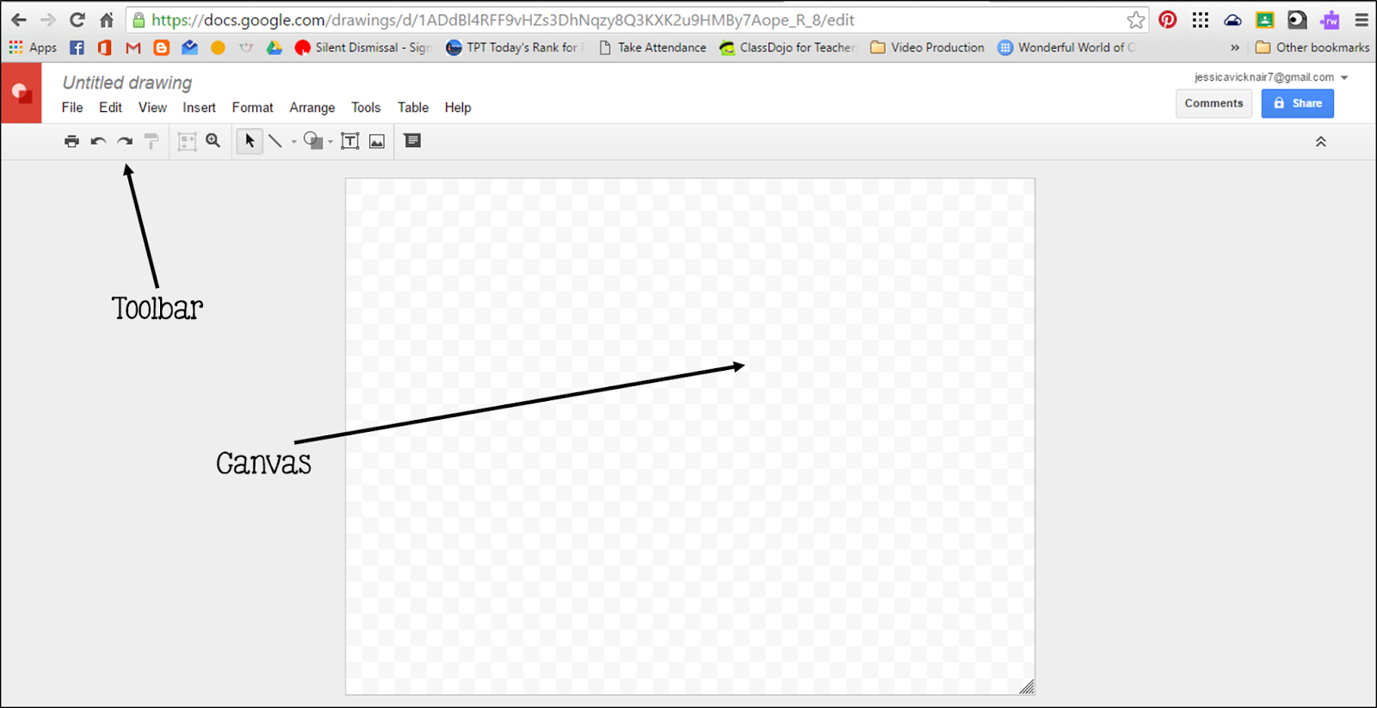The width and height of the screenshot is (1377, 708).
Task: Click the Print icon in the toolbar
Action: 71,141
